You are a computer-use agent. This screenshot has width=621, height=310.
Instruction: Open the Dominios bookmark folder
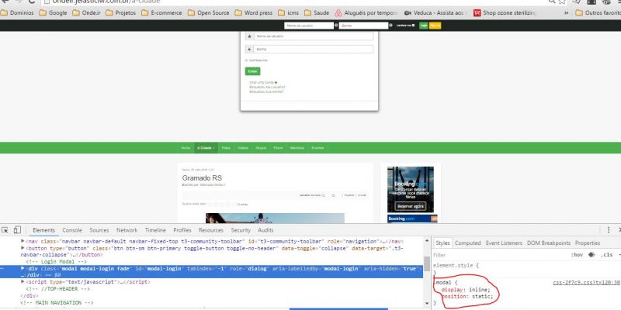(17, 12)
